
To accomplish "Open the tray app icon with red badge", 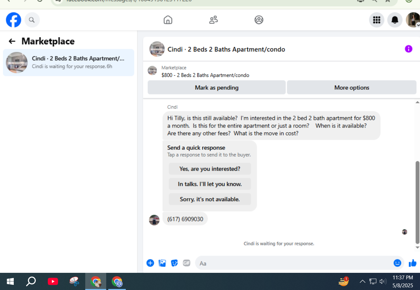I will pos(343,281).
